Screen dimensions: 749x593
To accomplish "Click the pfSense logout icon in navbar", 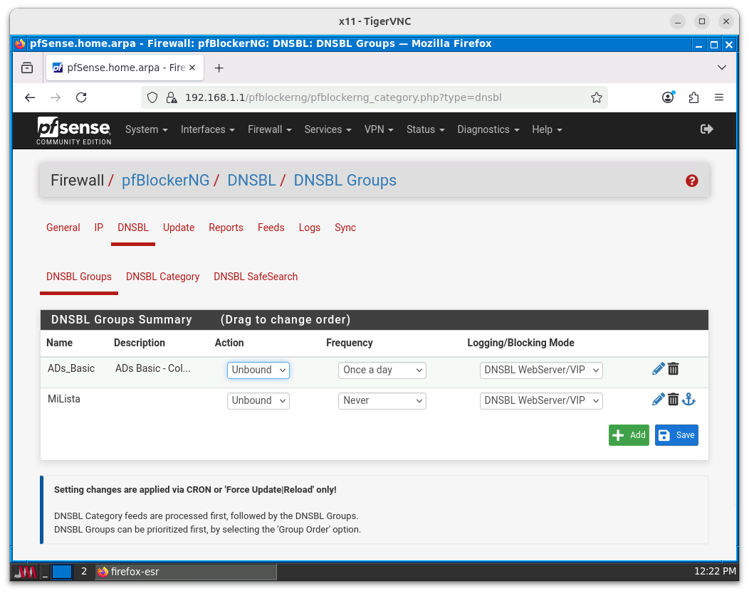I will pyautogui.click(x=706, y=129).
